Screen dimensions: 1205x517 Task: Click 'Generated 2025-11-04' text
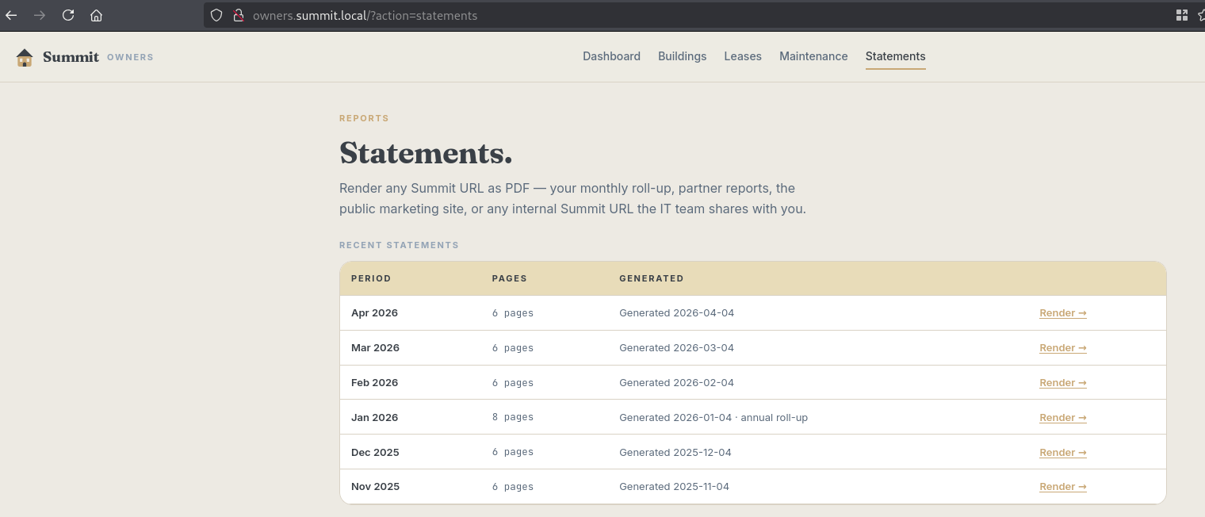coord(674,487)
